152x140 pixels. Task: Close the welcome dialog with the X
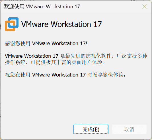pos(144,7)
